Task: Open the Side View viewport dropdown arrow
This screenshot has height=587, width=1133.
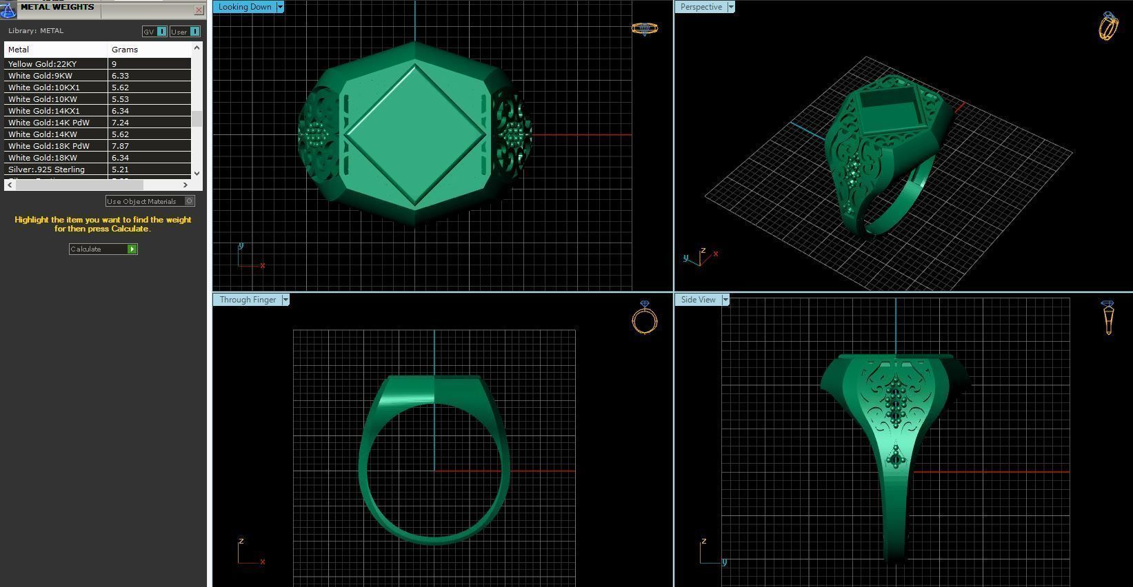Action: (725, 300)
